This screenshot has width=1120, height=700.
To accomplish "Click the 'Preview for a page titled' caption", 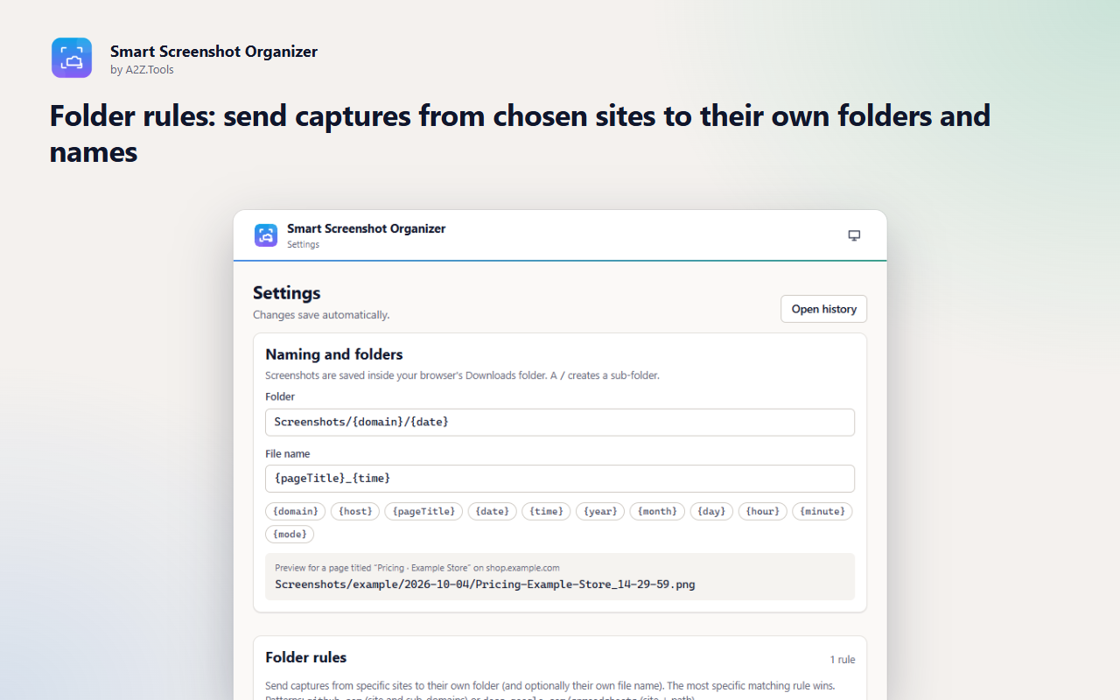I will click(416, 568).
